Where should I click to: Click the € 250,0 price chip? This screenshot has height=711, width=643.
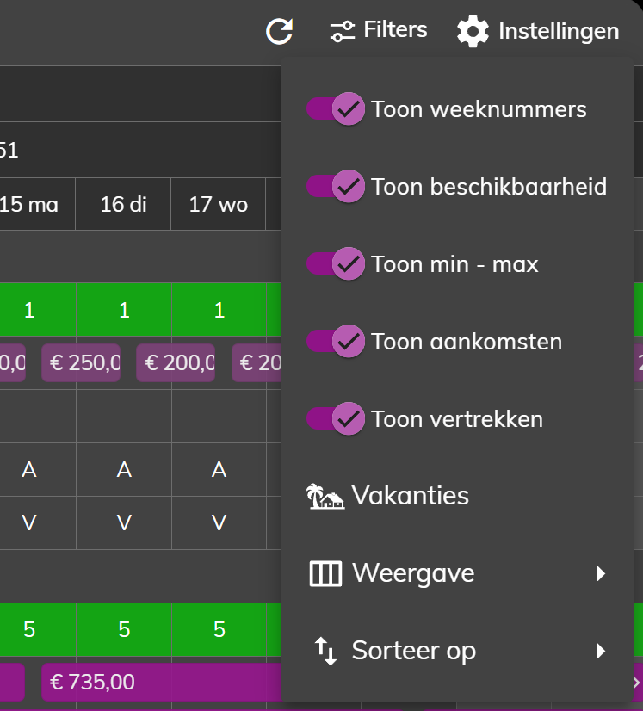pyautogui.click(x=81, y=362)
